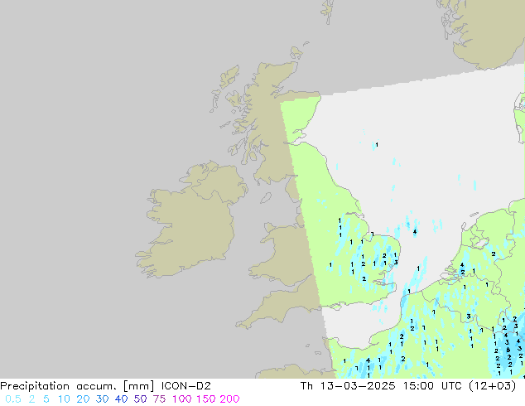
Task: Click the 50 mm legend value
Action: point(140,399)
